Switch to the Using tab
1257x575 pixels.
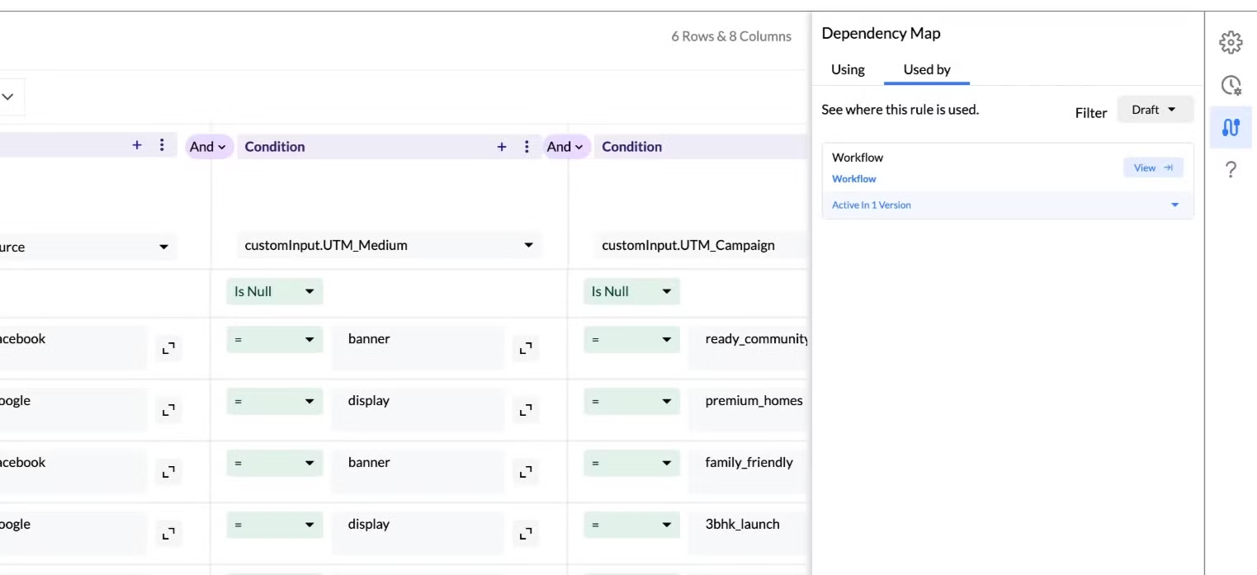(x=848, y=69)
